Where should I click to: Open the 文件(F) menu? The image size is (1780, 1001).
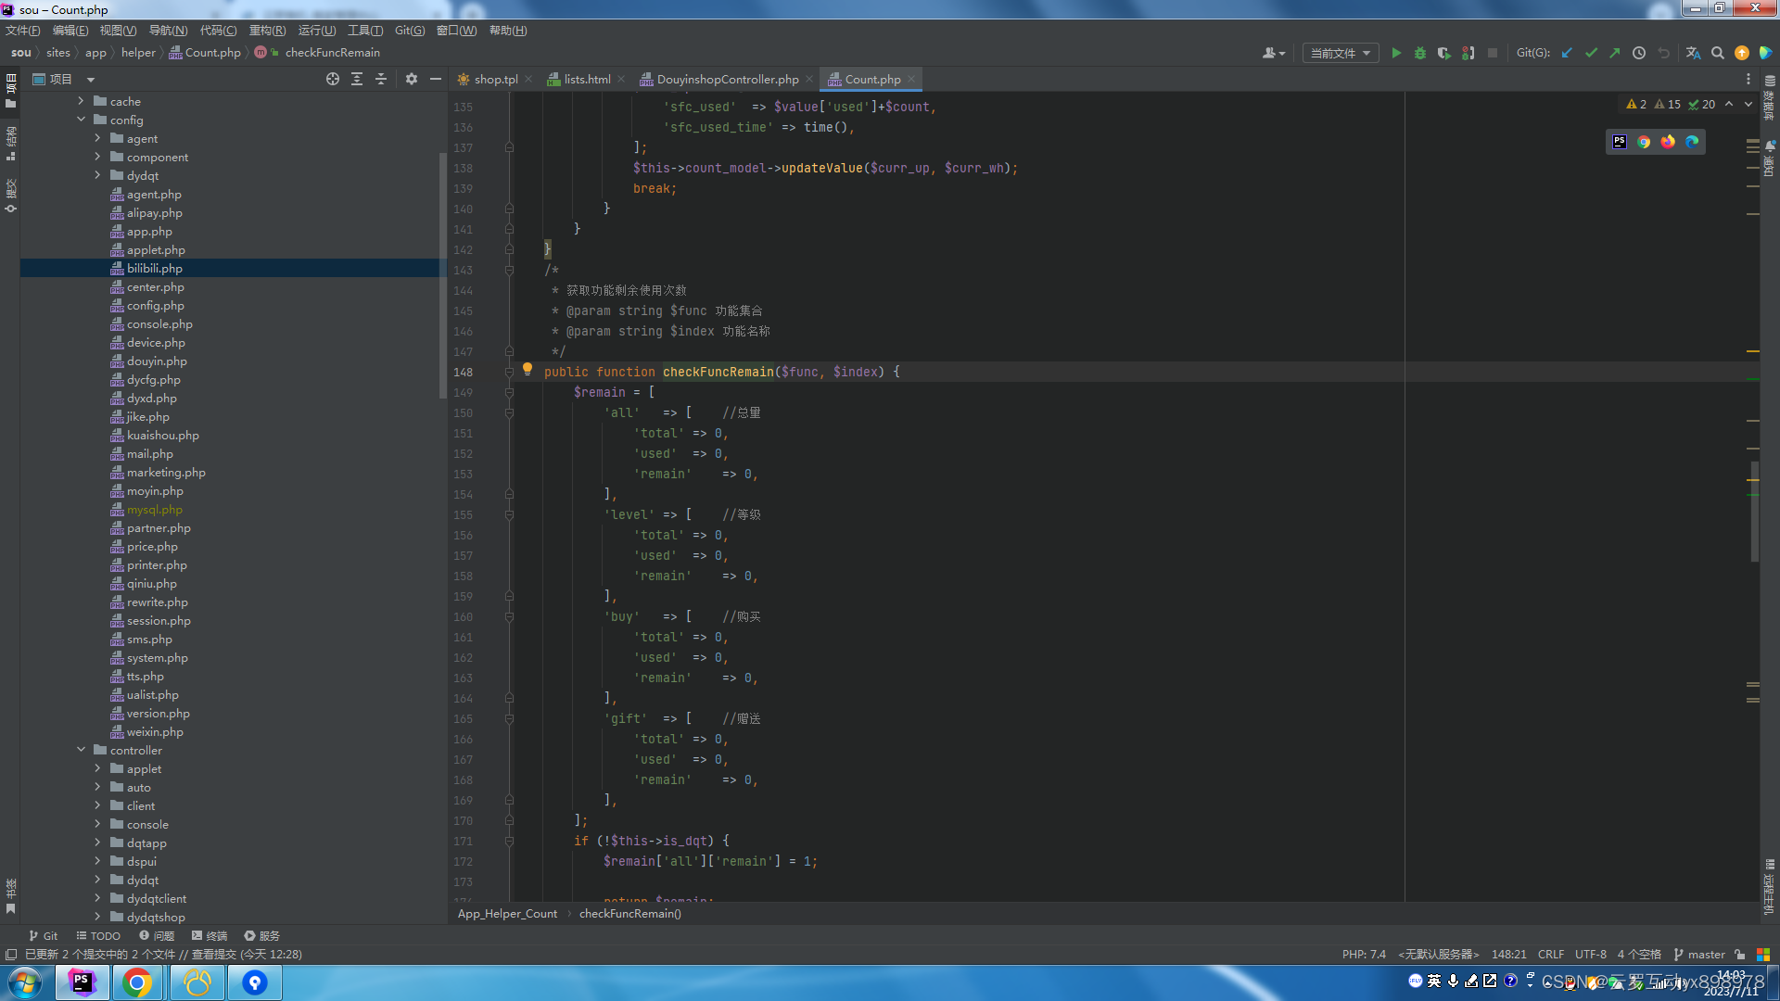tap(23, 31)
